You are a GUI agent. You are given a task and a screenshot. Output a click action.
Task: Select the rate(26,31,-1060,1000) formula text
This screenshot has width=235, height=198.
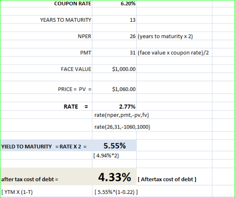click(122, 127)
